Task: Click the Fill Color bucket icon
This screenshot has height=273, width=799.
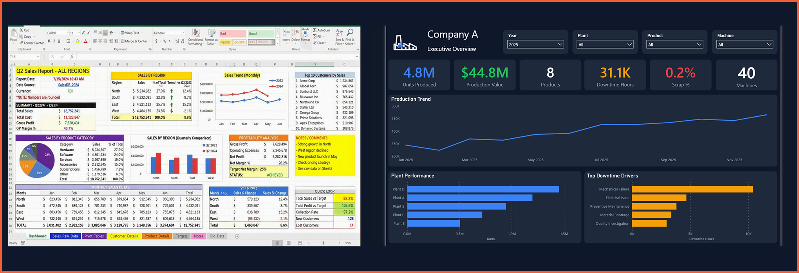Action: click(78, 41)
